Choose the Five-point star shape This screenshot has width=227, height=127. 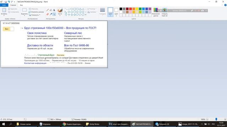click(72, 14)
